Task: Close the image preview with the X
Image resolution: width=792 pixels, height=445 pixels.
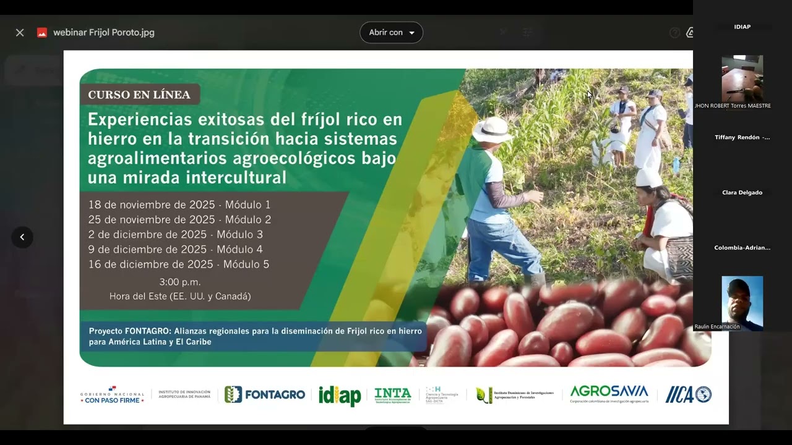Action: (20, 33)
